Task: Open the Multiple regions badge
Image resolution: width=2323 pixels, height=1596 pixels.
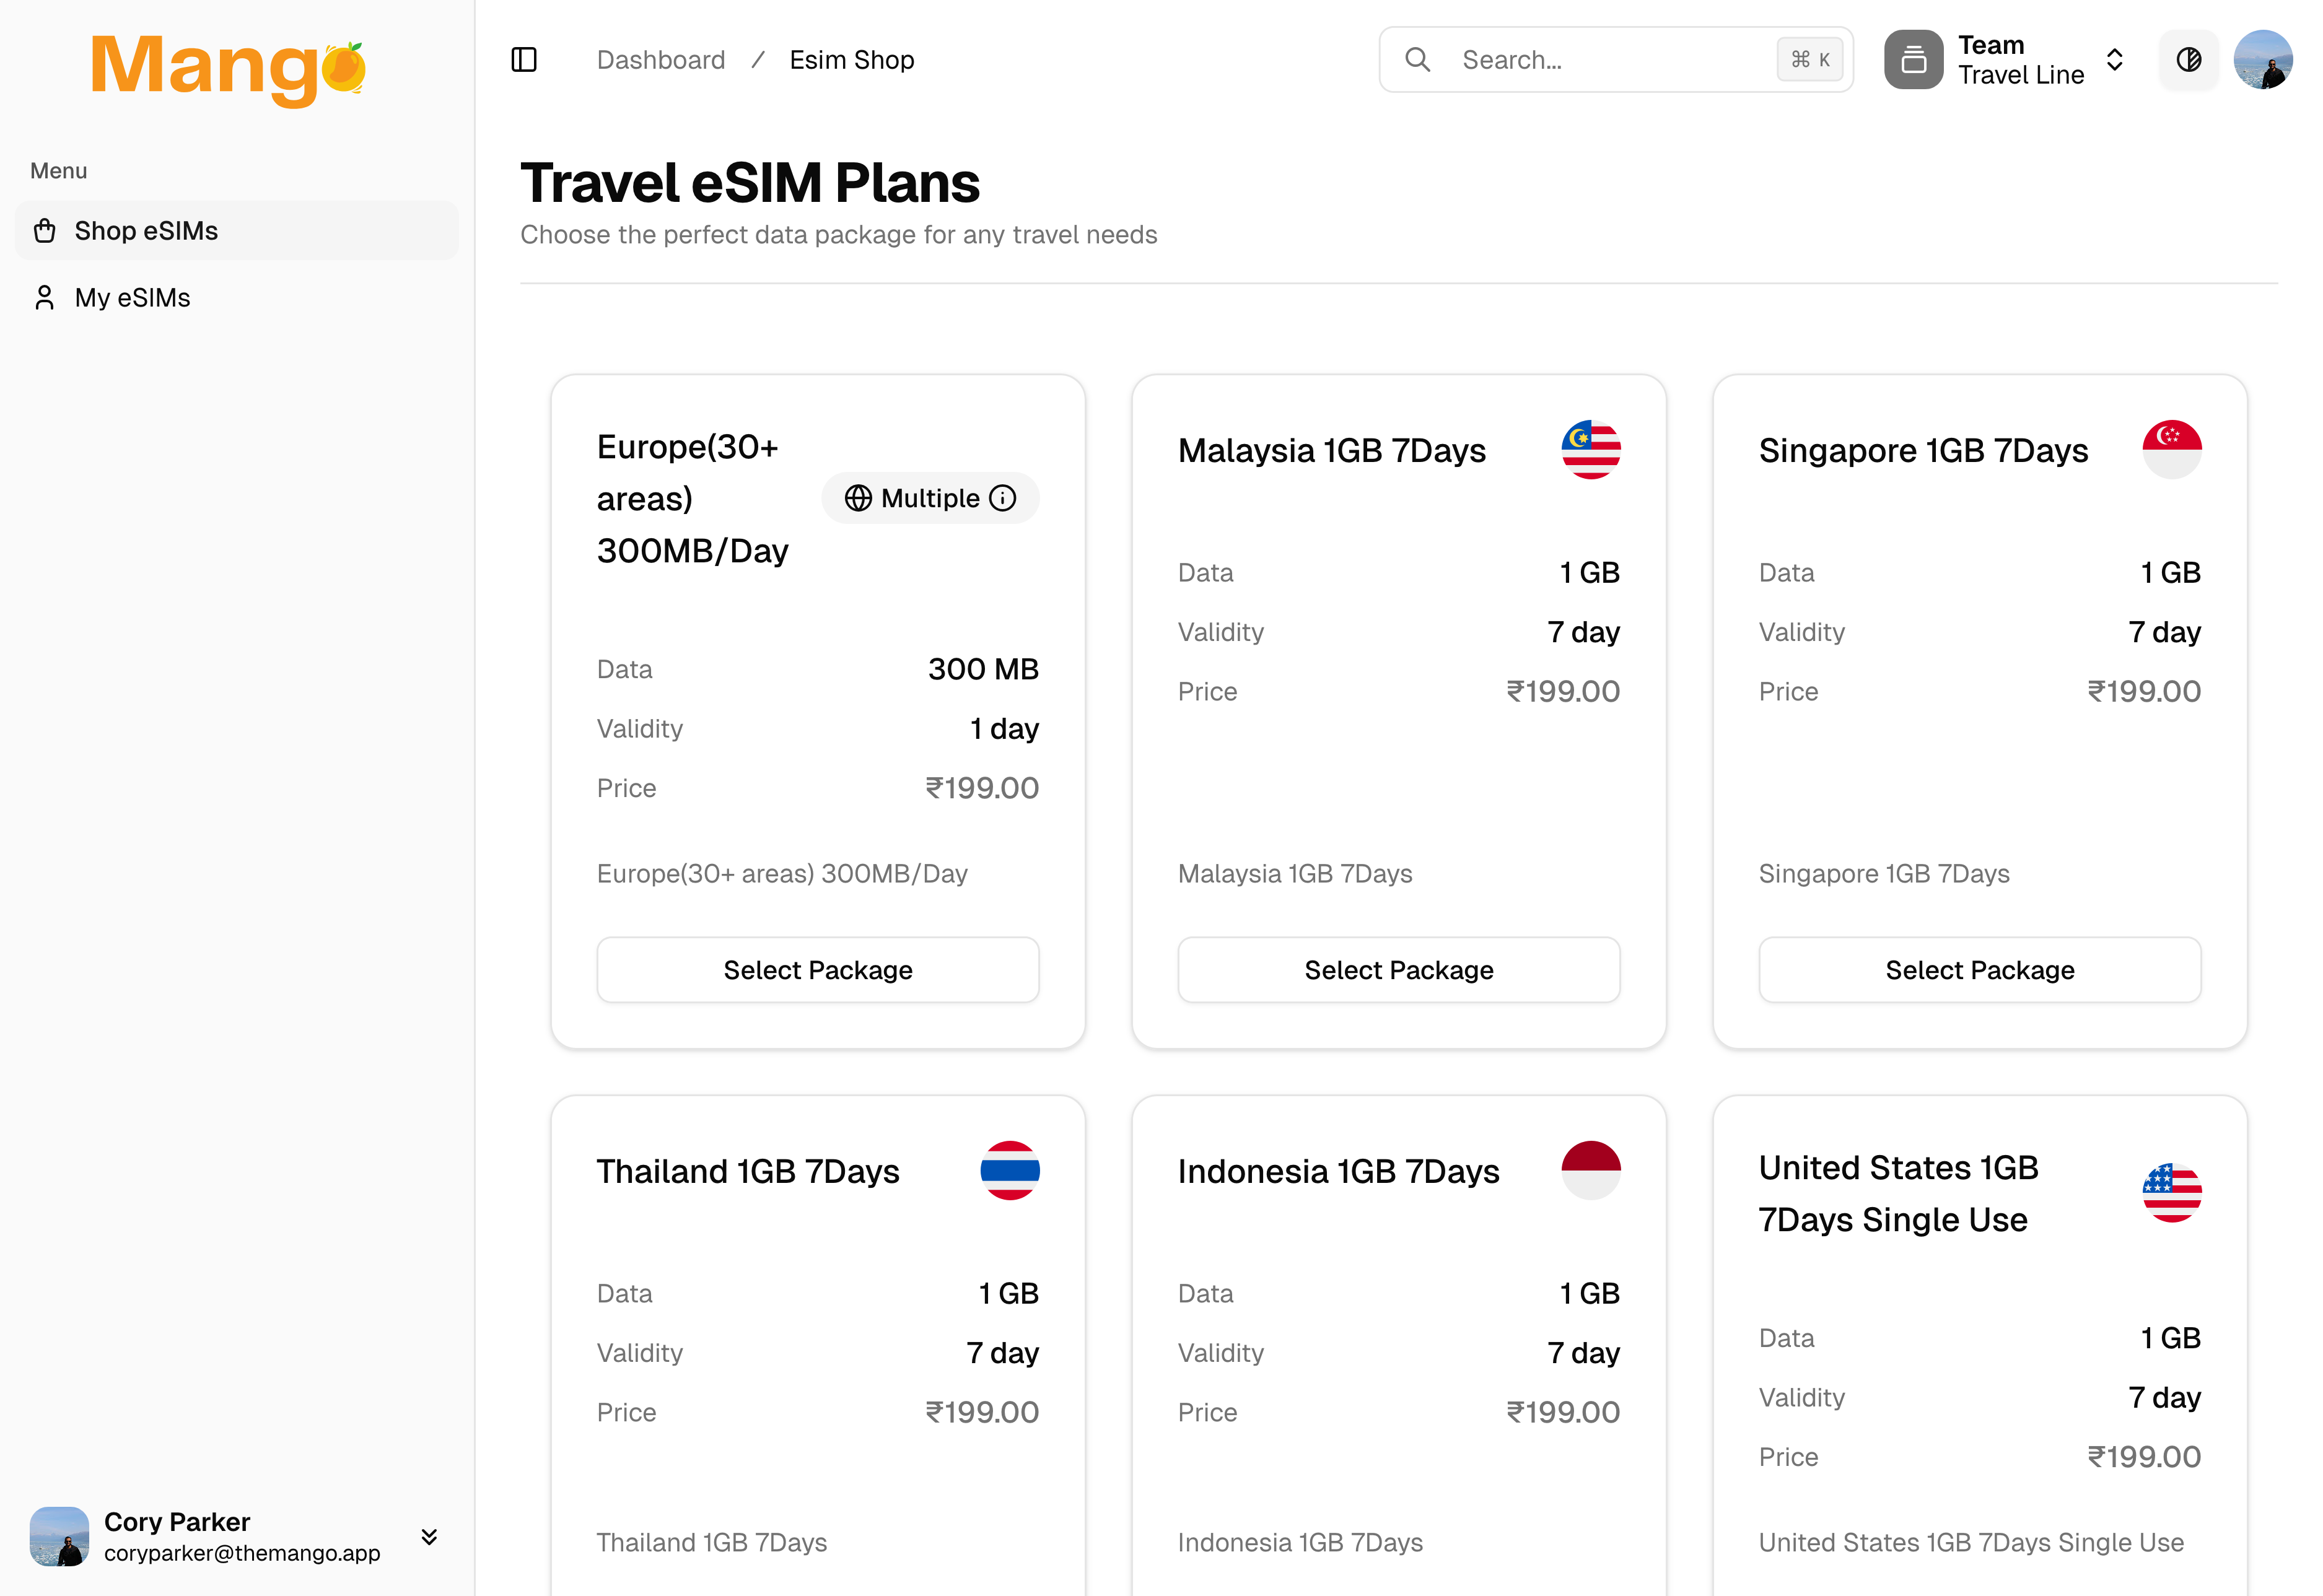Action: (929, 498)
